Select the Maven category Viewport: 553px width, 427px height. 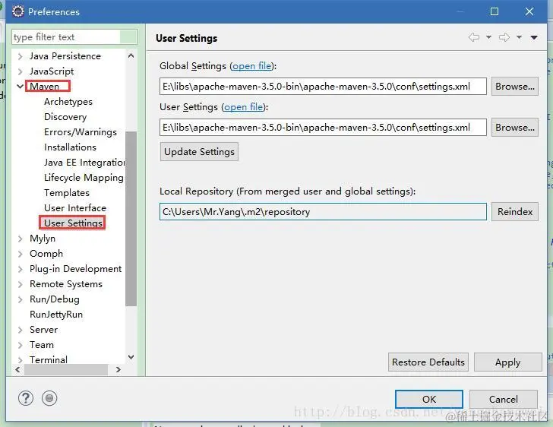pyautogui.click(x=44, y=87)
